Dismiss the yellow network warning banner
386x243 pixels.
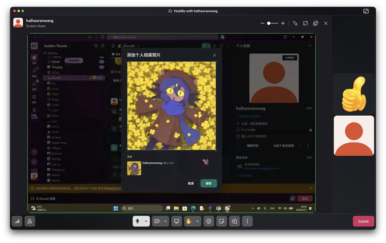click(311, 188)
